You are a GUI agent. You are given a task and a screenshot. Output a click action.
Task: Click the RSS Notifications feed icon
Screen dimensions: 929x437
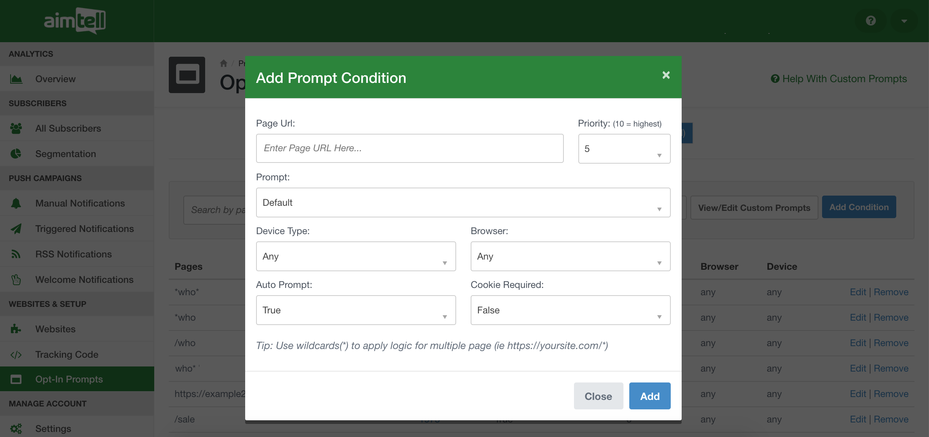[x=16, y=254]
